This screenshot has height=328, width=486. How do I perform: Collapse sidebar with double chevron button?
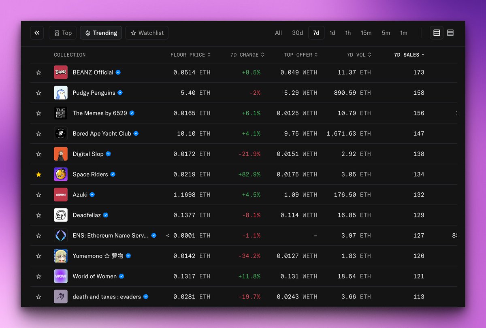click(37, 33)
